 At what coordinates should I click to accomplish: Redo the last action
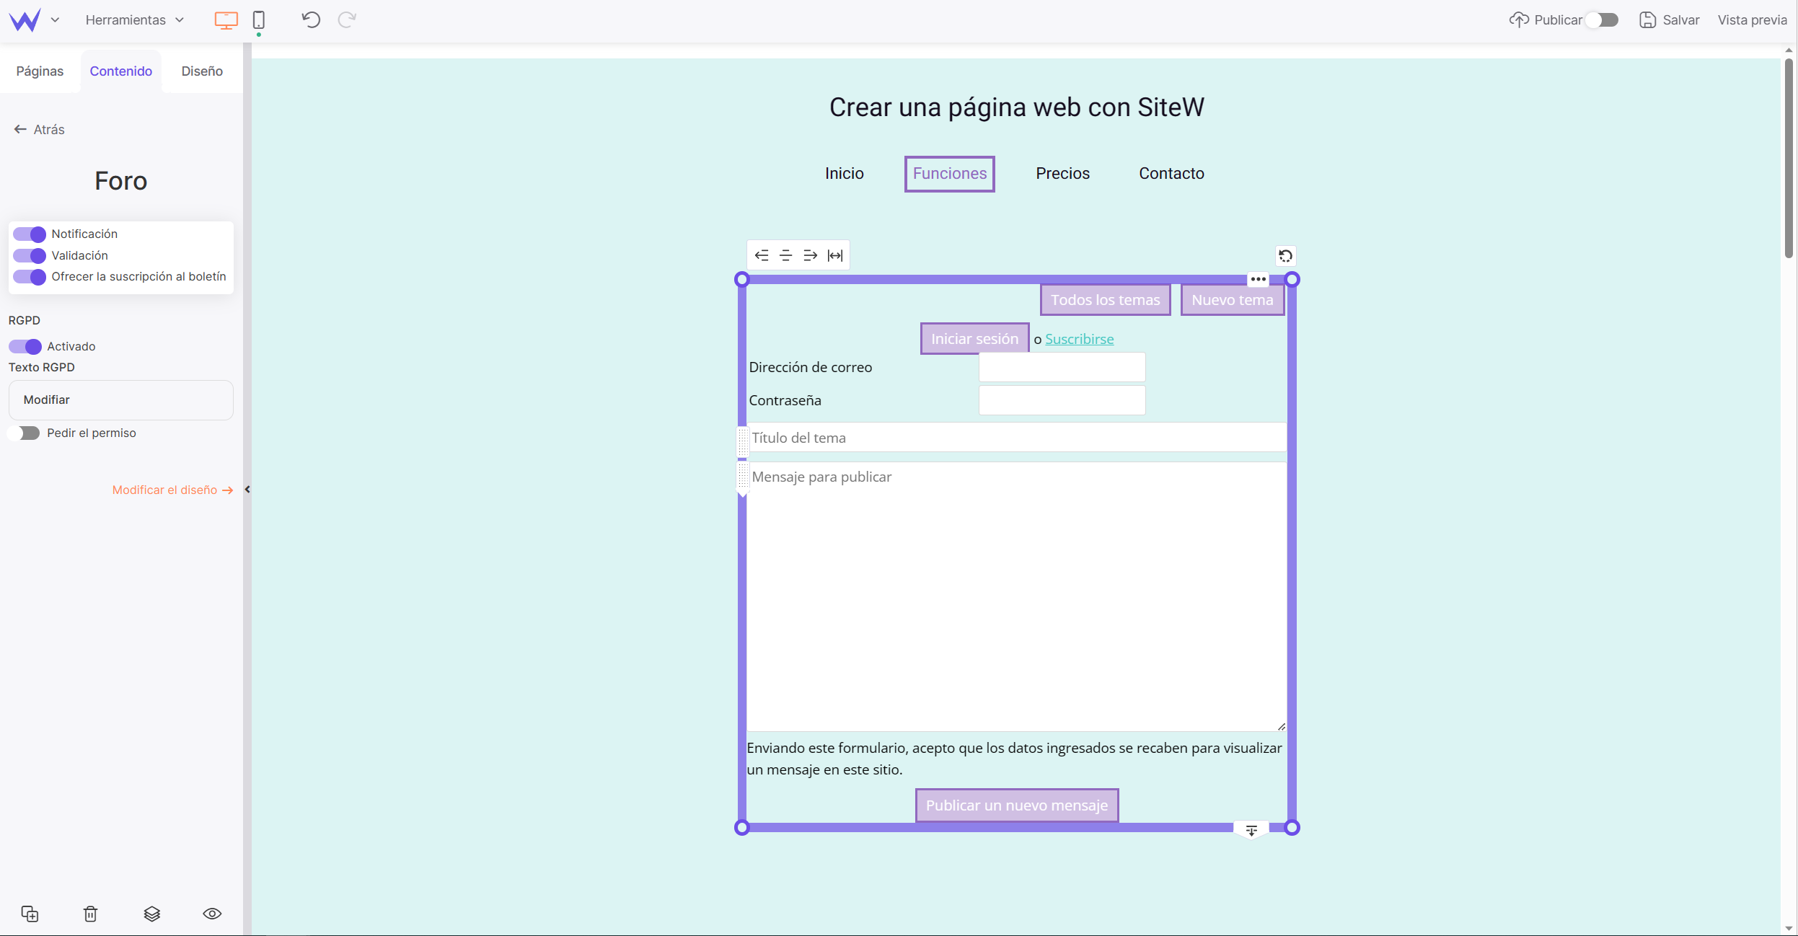347,19
